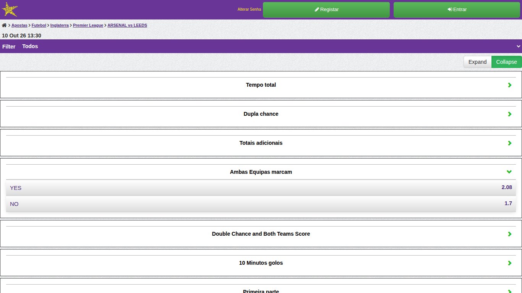Click the Tempo total heading

point(261,85)
